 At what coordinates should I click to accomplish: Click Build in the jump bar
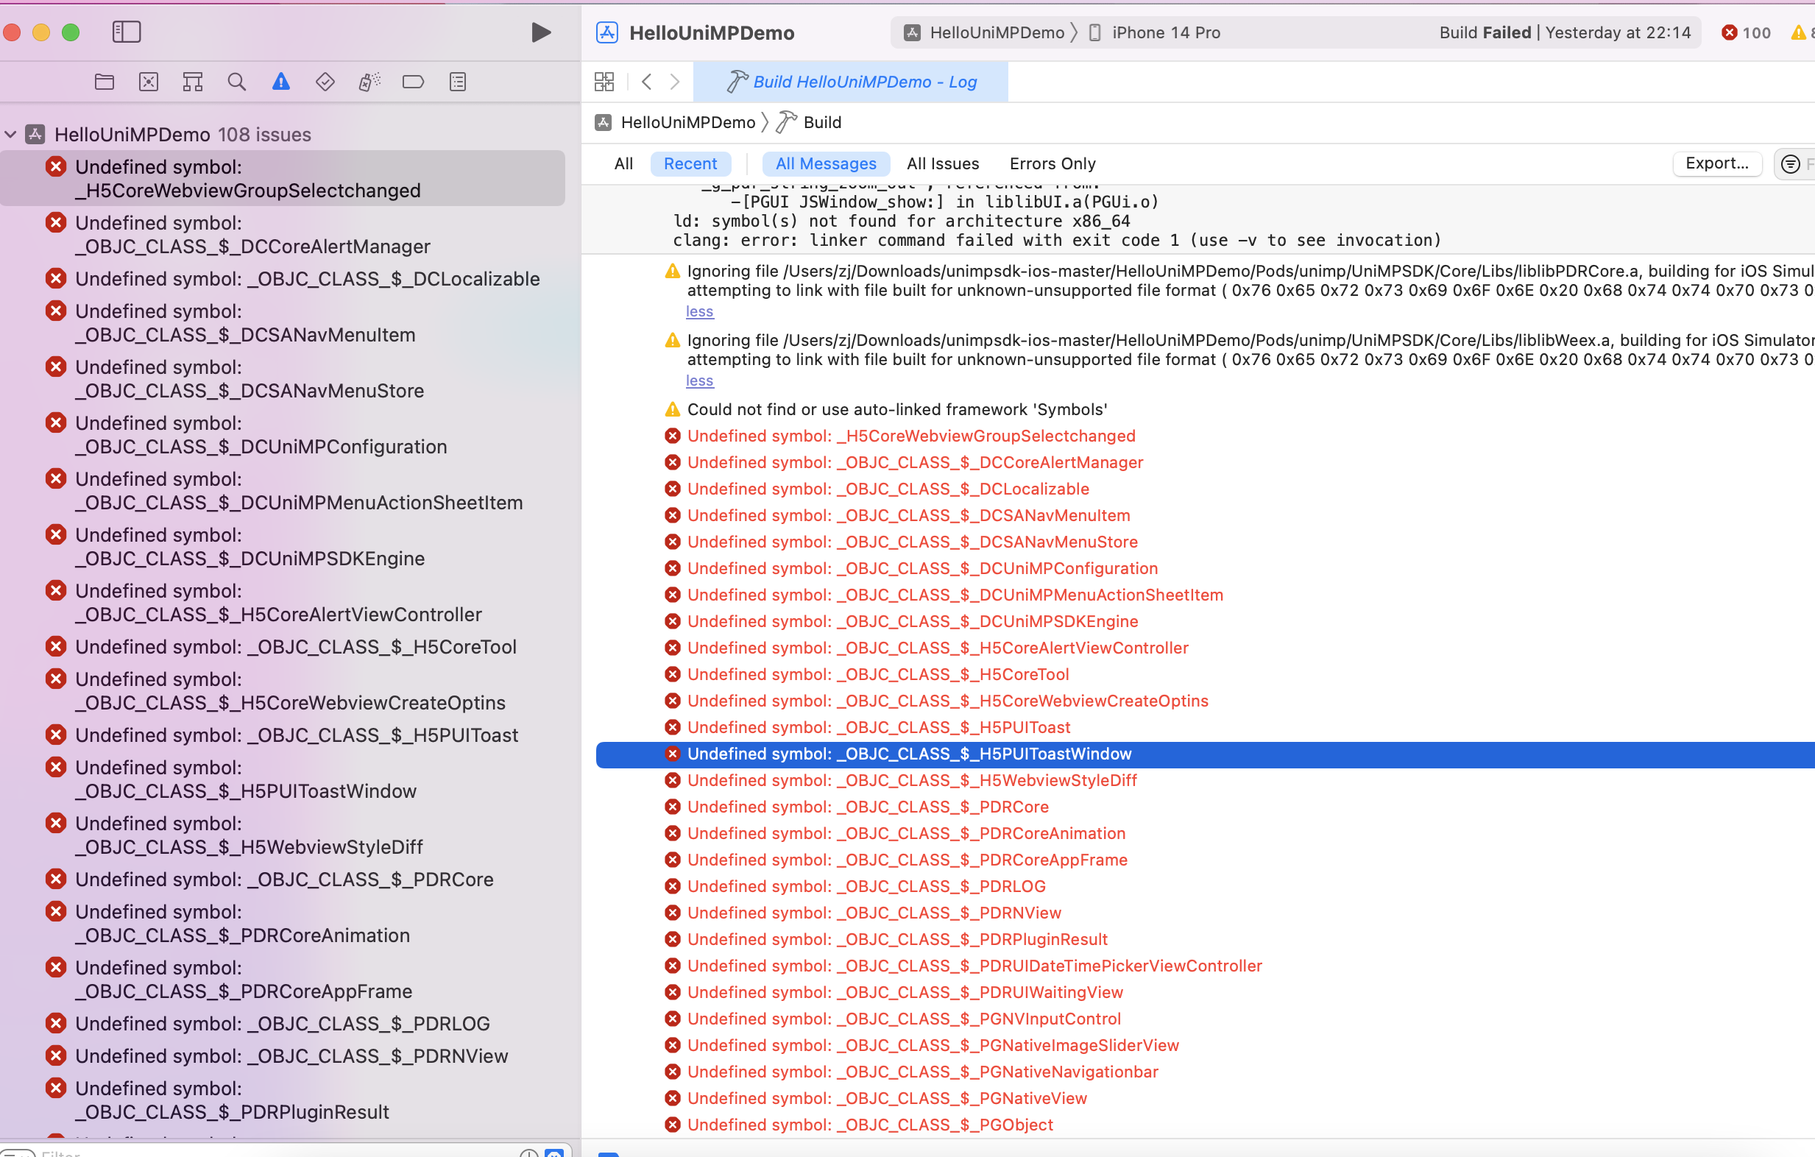point(810,122)
